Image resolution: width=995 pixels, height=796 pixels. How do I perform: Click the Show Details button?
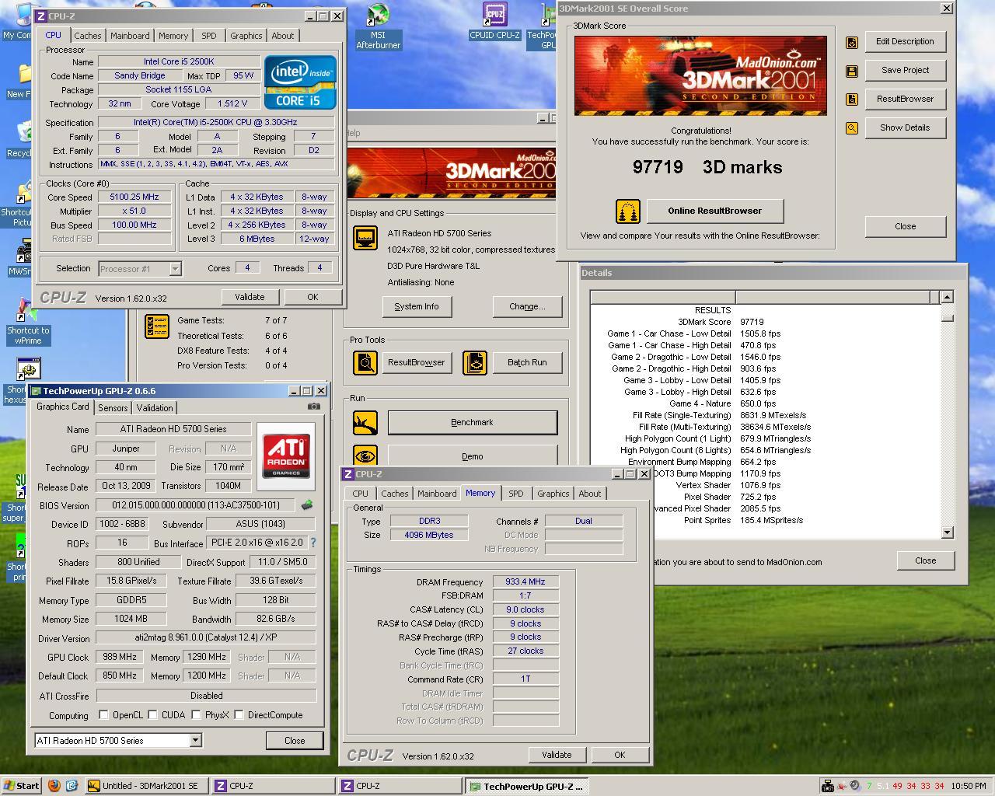pos(905,127)
